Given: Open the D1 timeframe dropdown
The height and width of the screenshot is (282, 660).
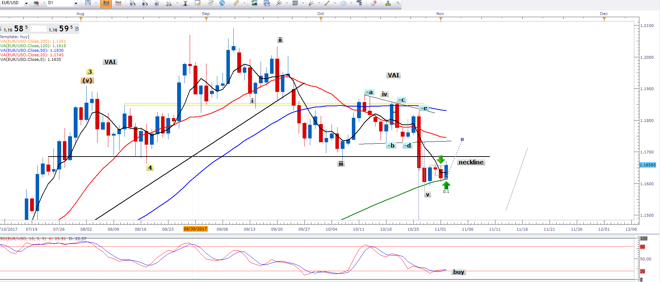Looking at the screenshot, I should click(76, 3).
